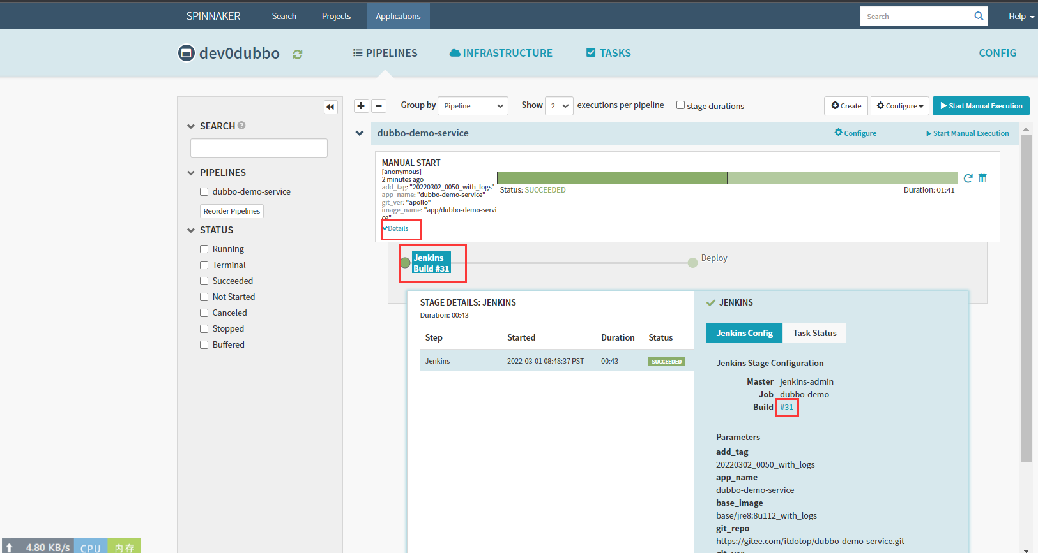Click the minus collapse-all pipelines button
Viewport: 1038px width, 553px height.
click(379, 105)
